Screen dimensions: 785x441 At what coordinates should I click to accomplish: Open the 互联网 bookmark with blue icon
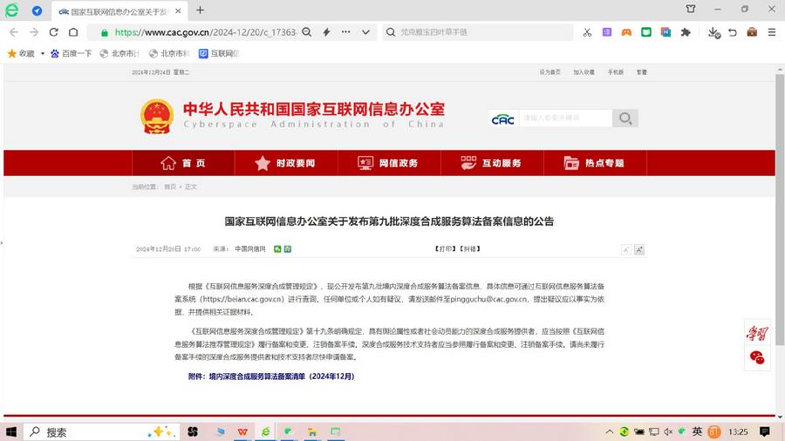coord(219,53)
